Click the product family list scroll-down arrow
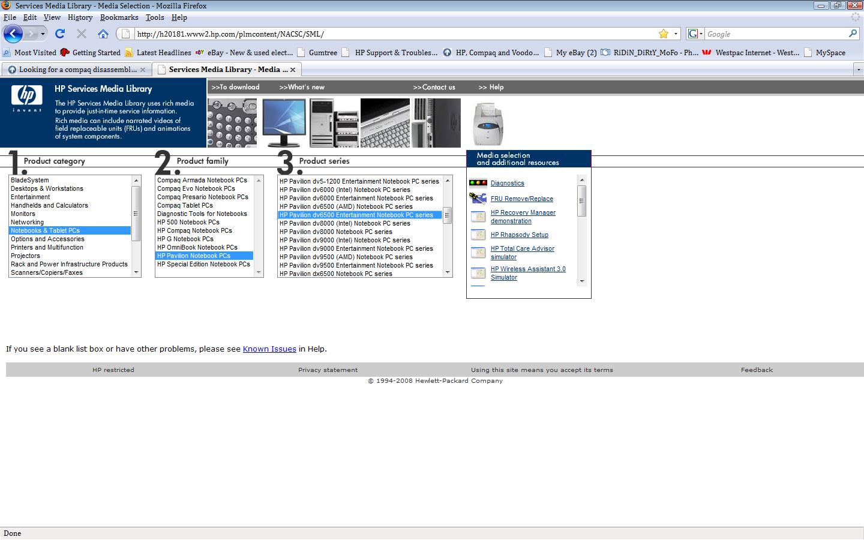864x540 pixels. [259, 272]
